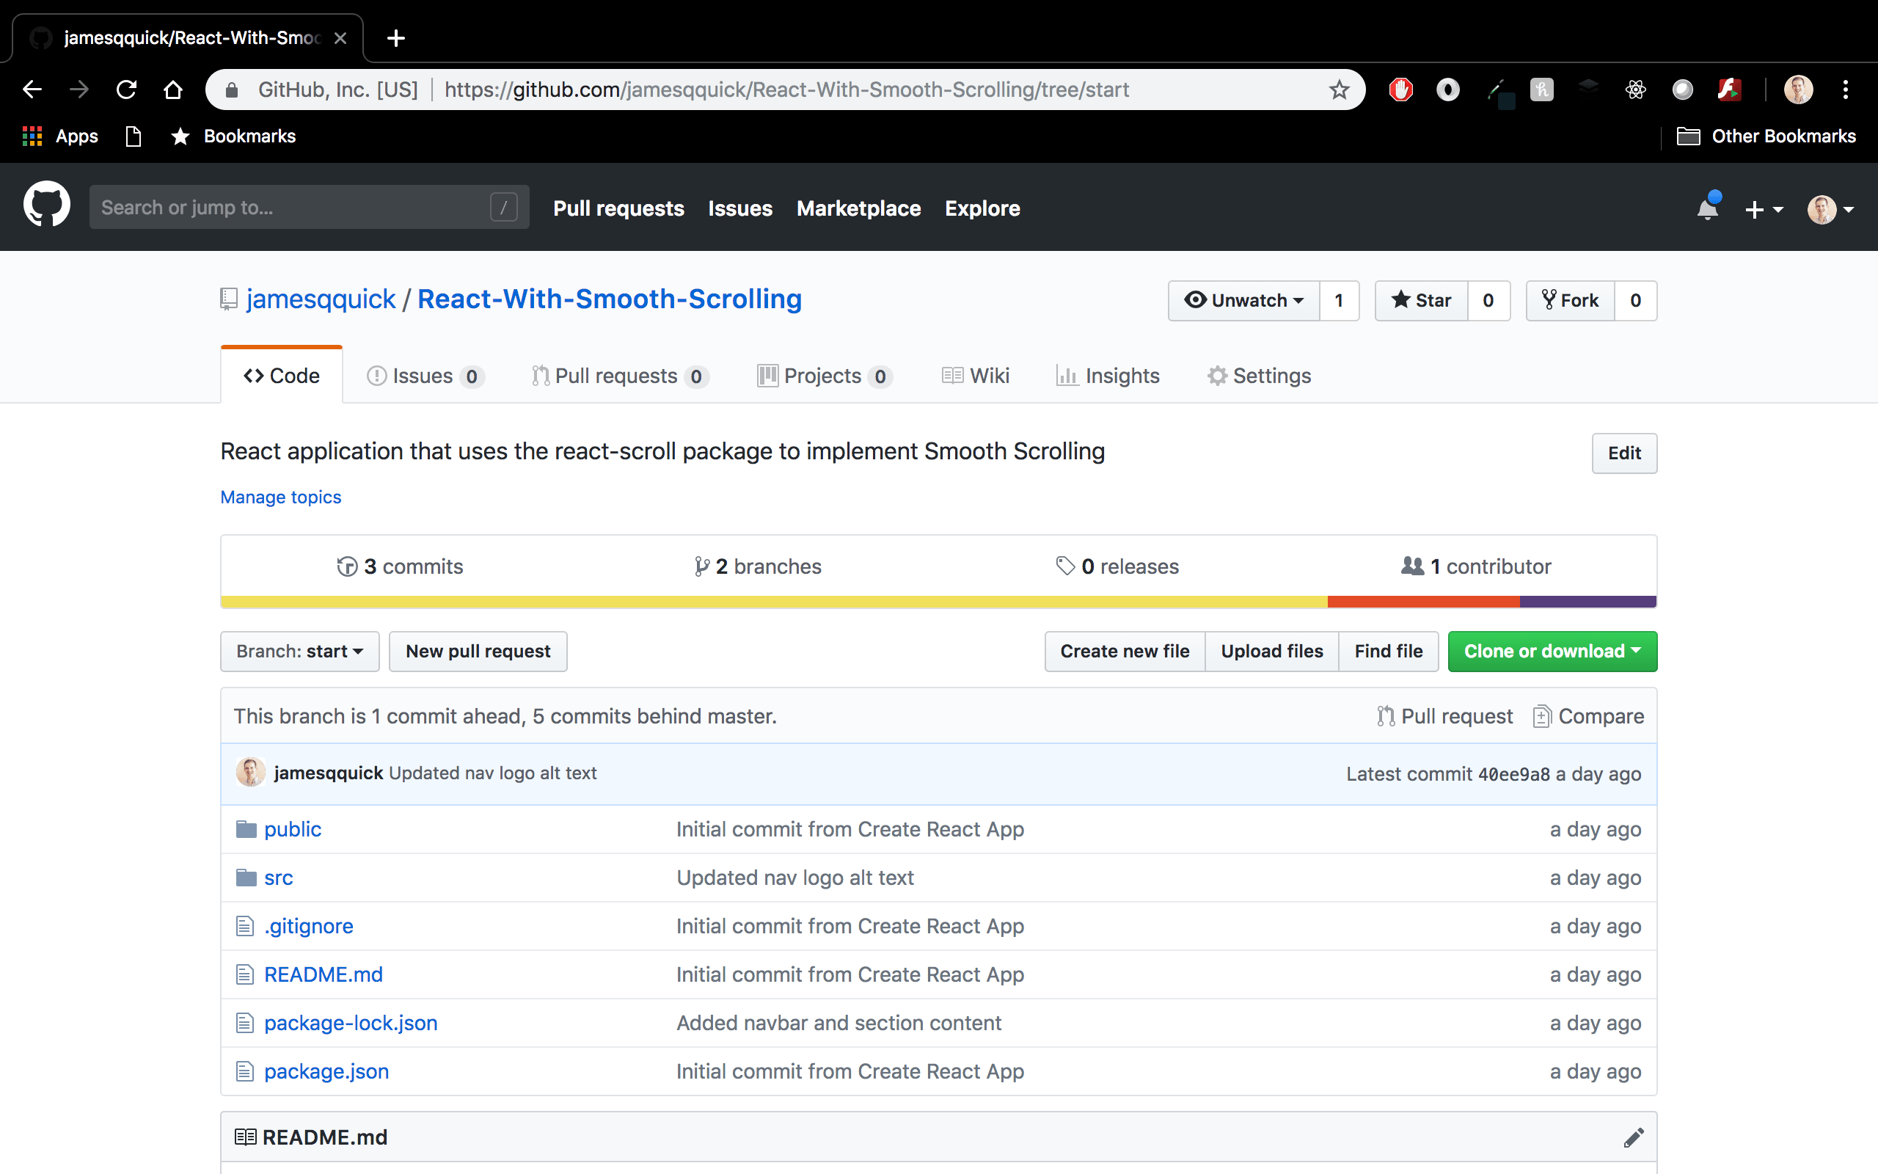Viewport: 1878px width, 1174px height.
Task: Click the browser reload icon
Action: click(125, 89)
